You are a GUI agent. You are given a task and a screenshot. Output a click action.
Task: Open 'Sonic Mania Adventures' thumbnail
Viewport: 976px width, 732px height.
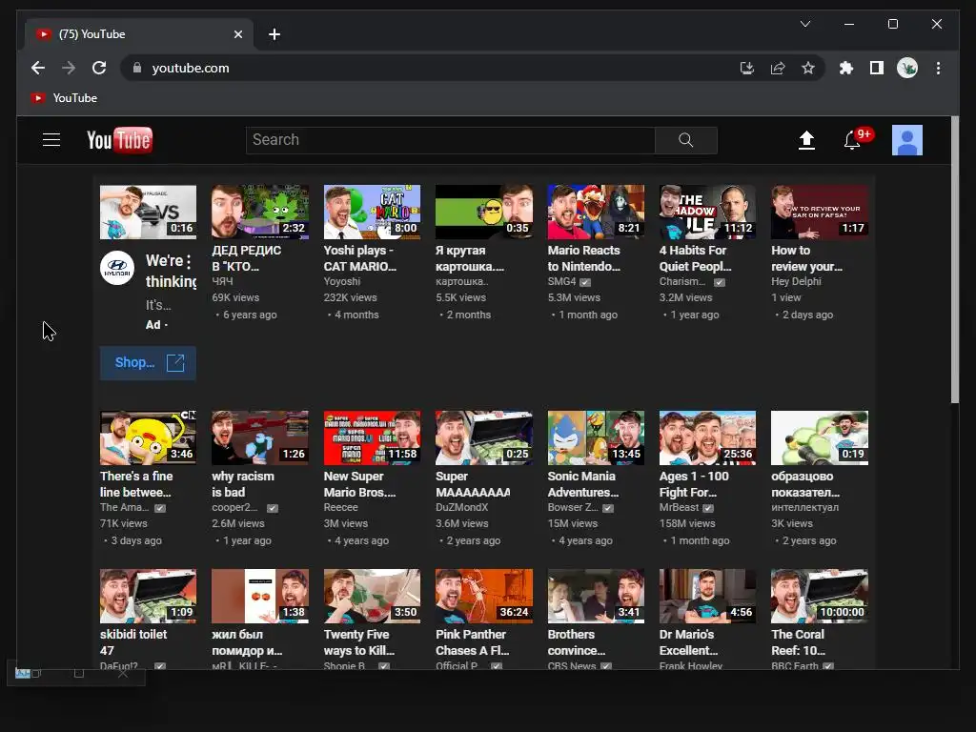[x=597, y=438]
